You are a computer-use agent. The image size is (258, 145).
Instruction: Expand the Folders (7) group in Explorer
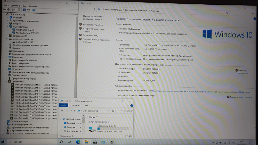coord(87,117)
